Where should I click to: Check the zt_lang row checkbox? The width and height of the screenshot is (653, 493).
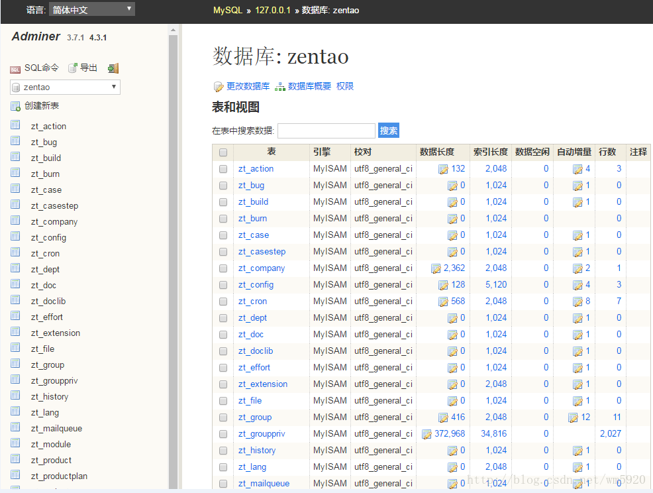(x=223, y=467)
